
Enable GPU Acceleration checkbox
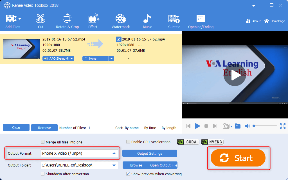[128, 142]
